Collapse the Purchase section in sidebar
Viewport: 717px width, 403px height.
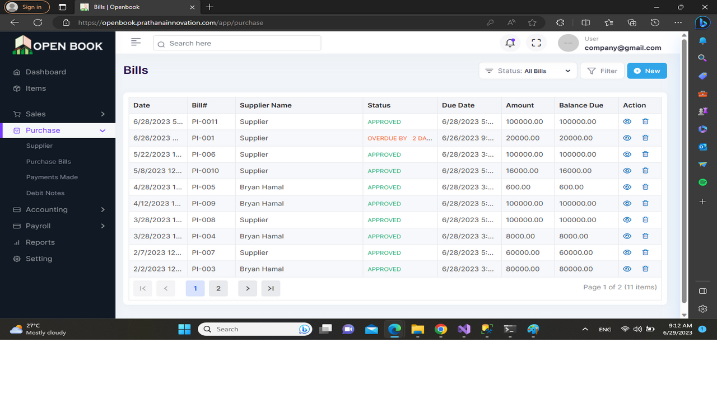click(41, 130)
